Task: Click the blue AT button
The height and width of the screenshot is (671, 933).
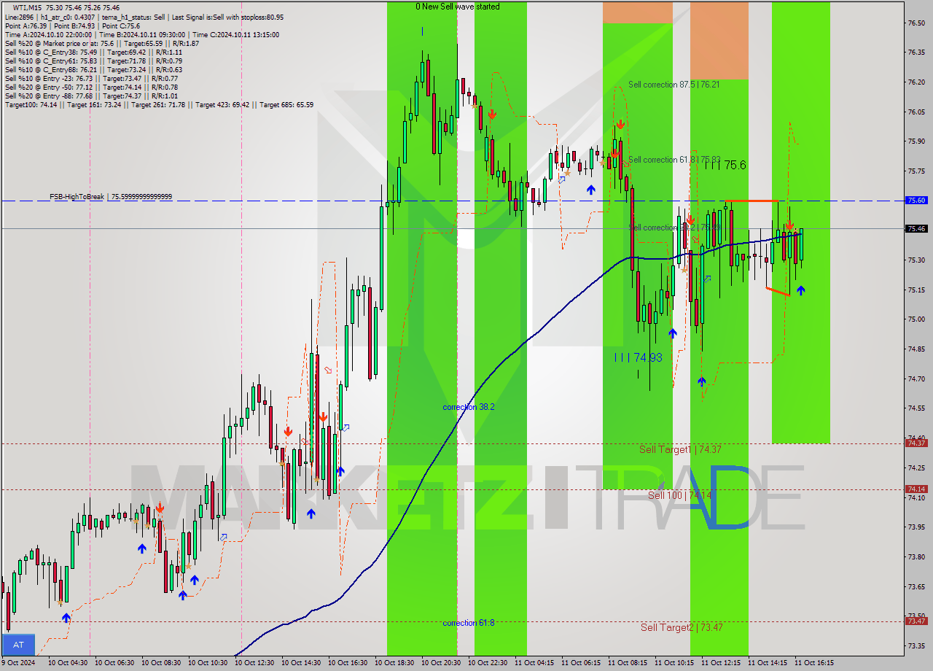Action: (19, 645)
